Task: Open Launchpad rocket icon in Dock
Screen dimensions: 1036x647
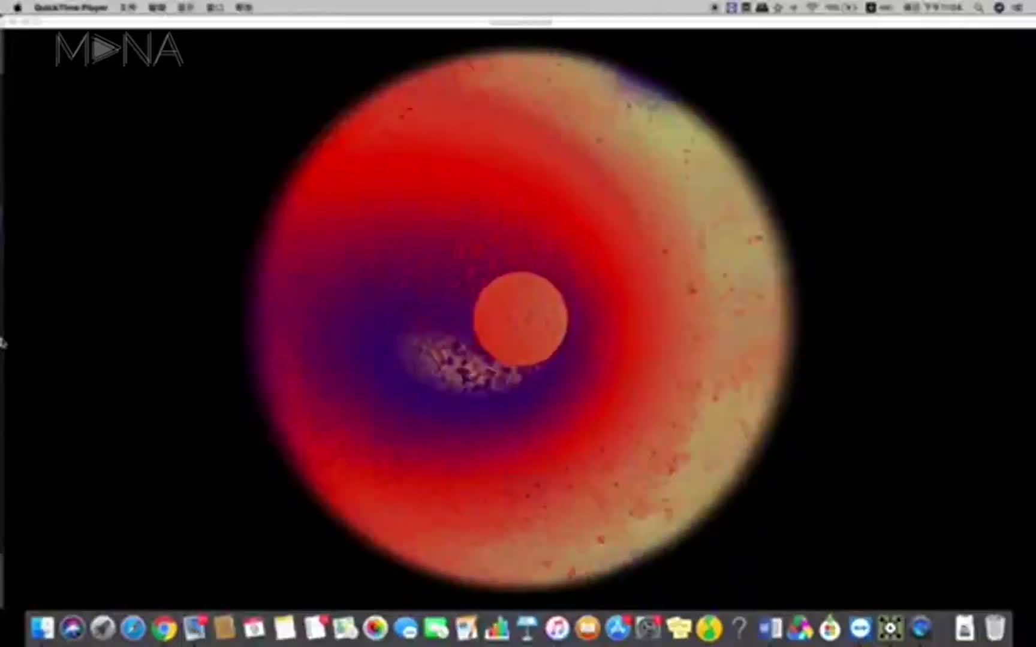Action: (103, 628)
